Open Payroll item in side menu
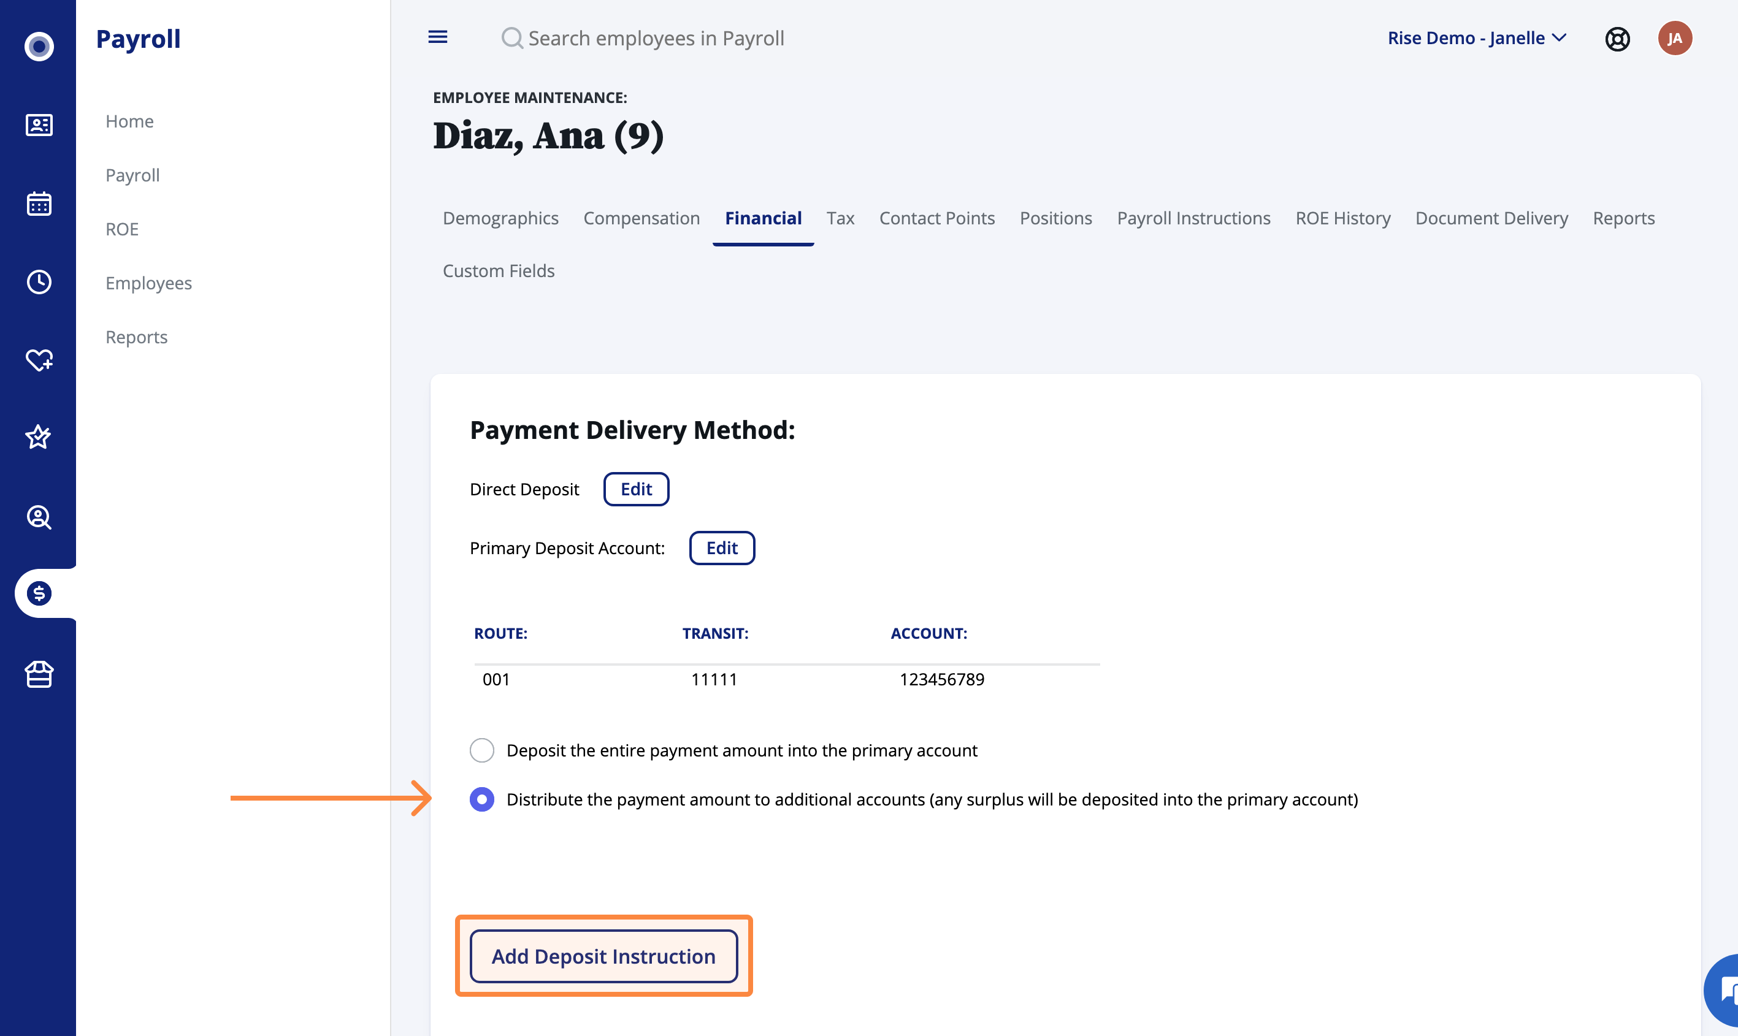1738x1036 pixels. (132, 175)
